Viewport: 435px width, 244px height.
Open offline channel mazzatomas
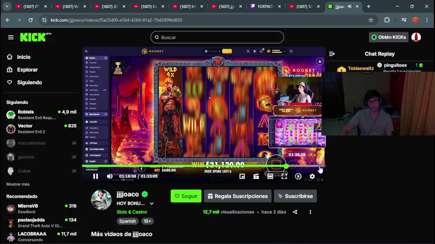pos(41,143)
